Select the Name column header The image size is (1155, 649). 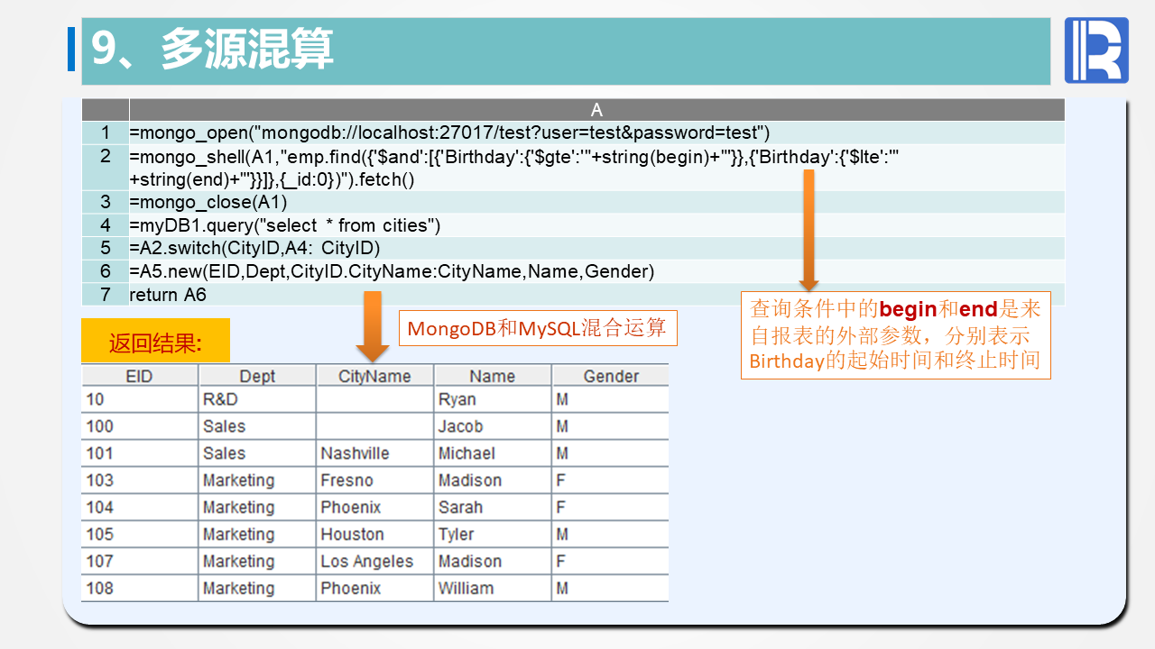tap(493, 376)
